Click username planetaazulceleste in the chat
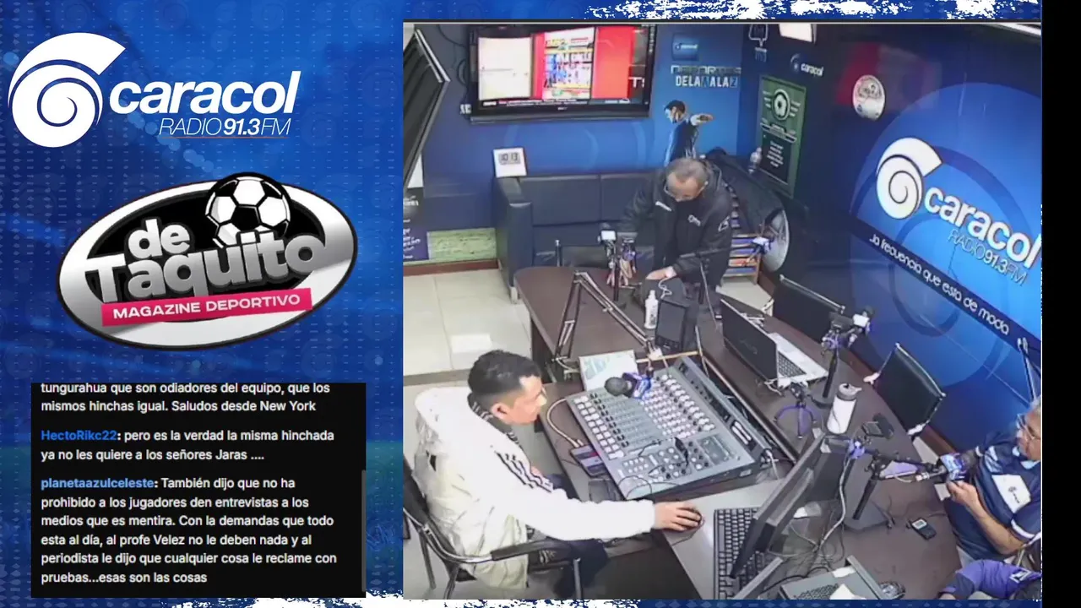The image size is (1081, 608). pos(97,484)
